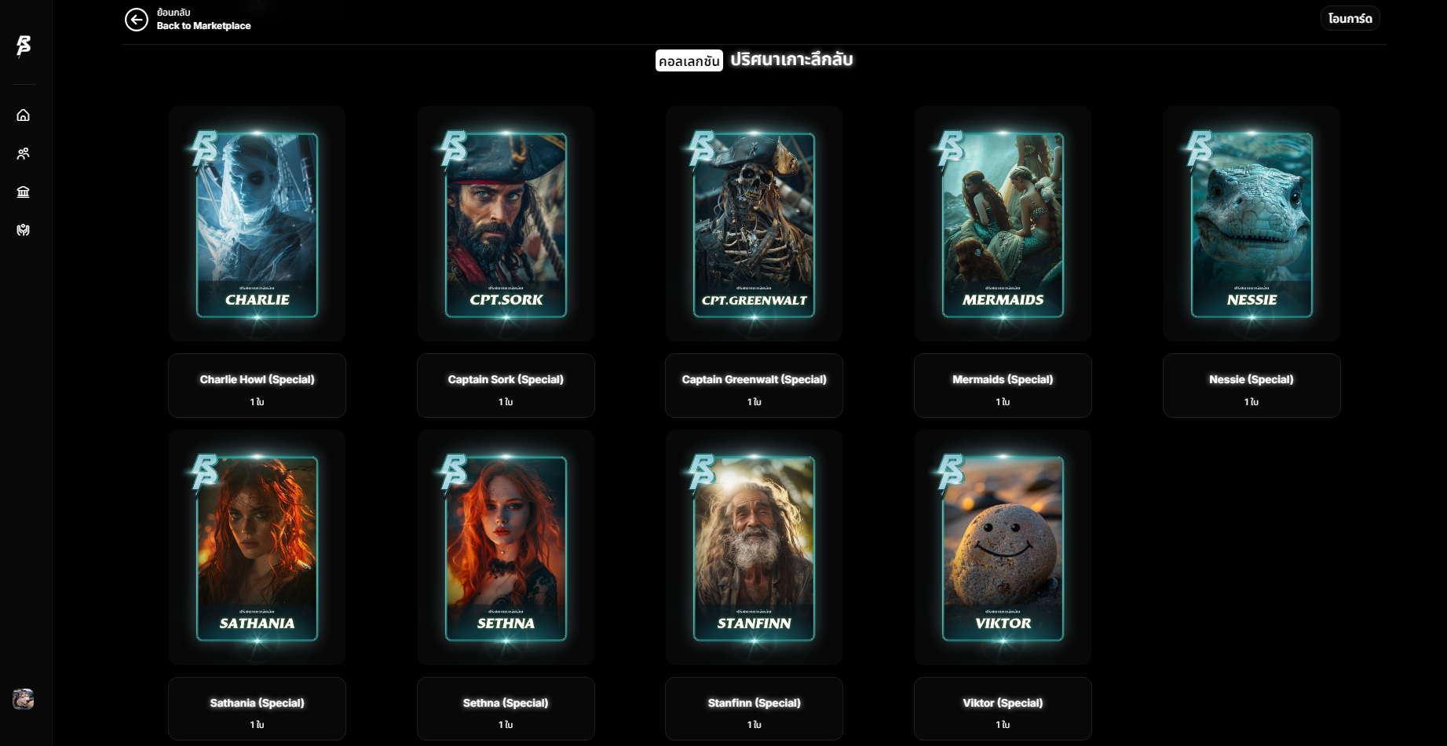The height and width of the screenshot is (746, 1447).
Task: Click the Nessie (Special) label box
Action: point(1252,386)
